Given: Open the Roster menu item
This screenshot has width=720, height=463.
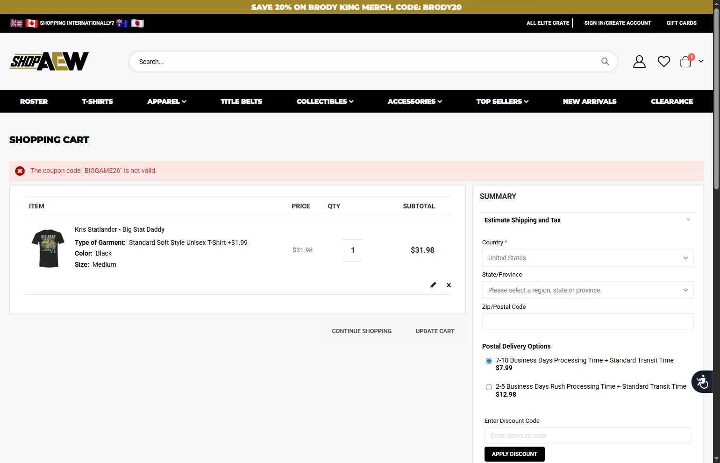Looking at the screenshot, I should click(x=34, y=101).
